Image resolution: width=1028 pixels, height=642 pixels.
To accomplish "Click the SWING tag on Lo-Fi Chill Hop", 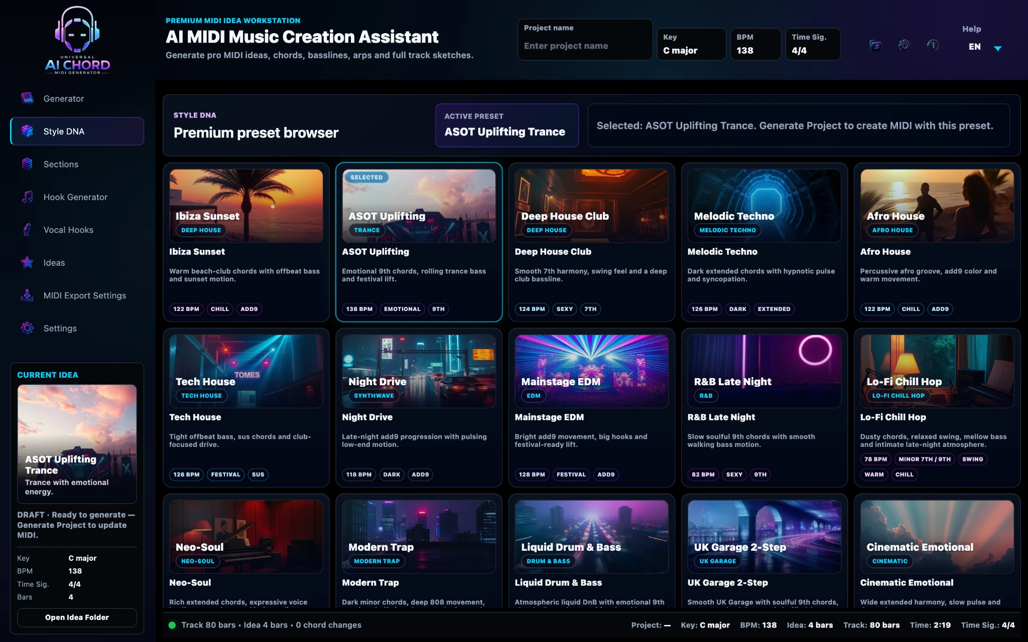I will tap(972, 459).
